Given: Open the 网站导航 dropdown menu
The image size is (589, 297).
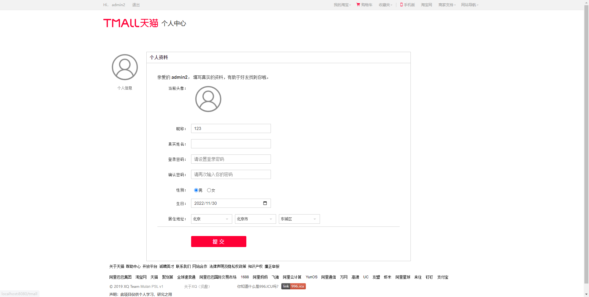Looking at the screenshot, I should pyautogui.click(x=470, y=5).
